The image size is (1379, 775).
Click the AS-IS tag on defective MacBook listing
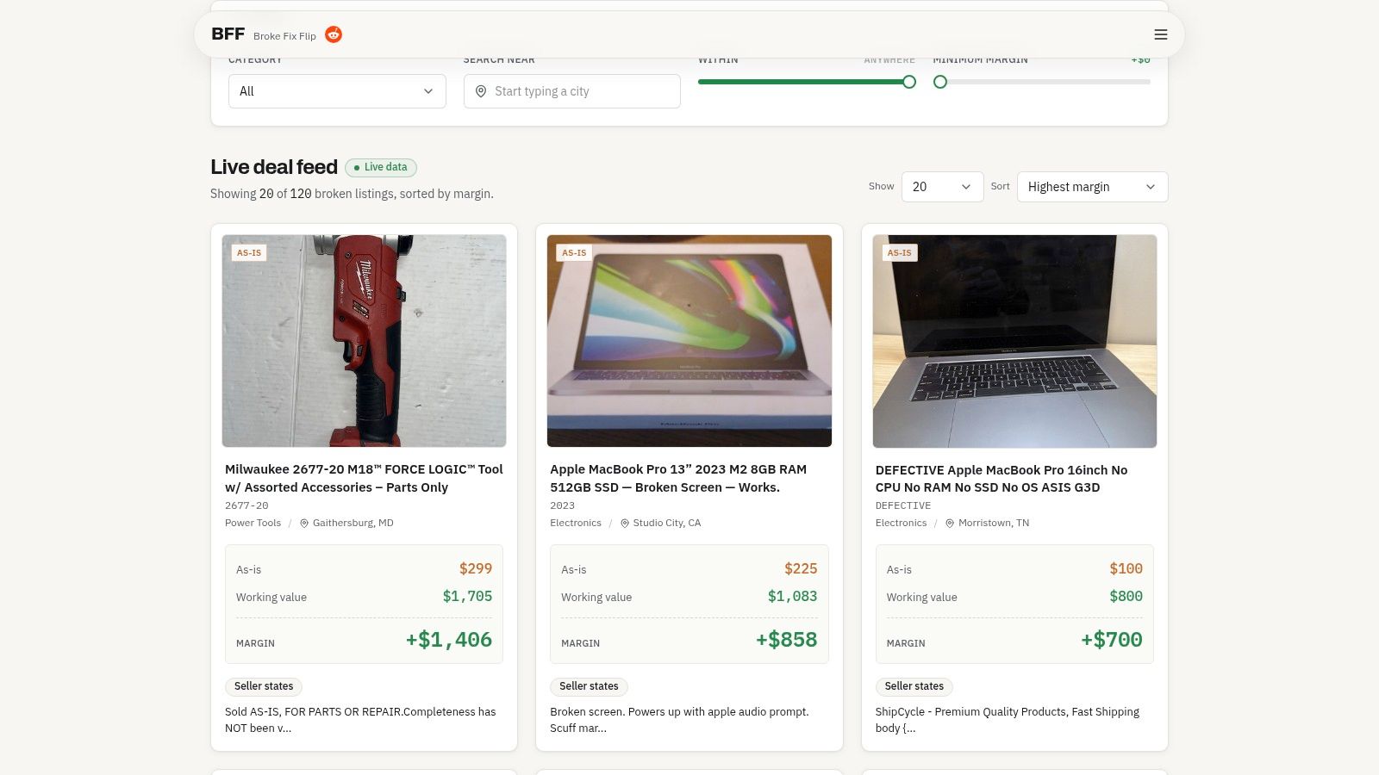tap(899, 252)
